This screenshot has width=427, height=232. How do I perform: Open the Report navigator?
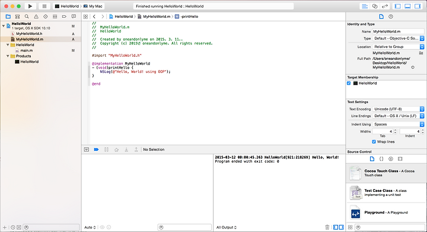pyautogui.click(x=74, y=17)
